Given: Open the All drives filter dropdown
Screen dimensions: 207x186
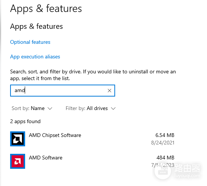Looking at the screenshot, I should (x=91, y=109).
